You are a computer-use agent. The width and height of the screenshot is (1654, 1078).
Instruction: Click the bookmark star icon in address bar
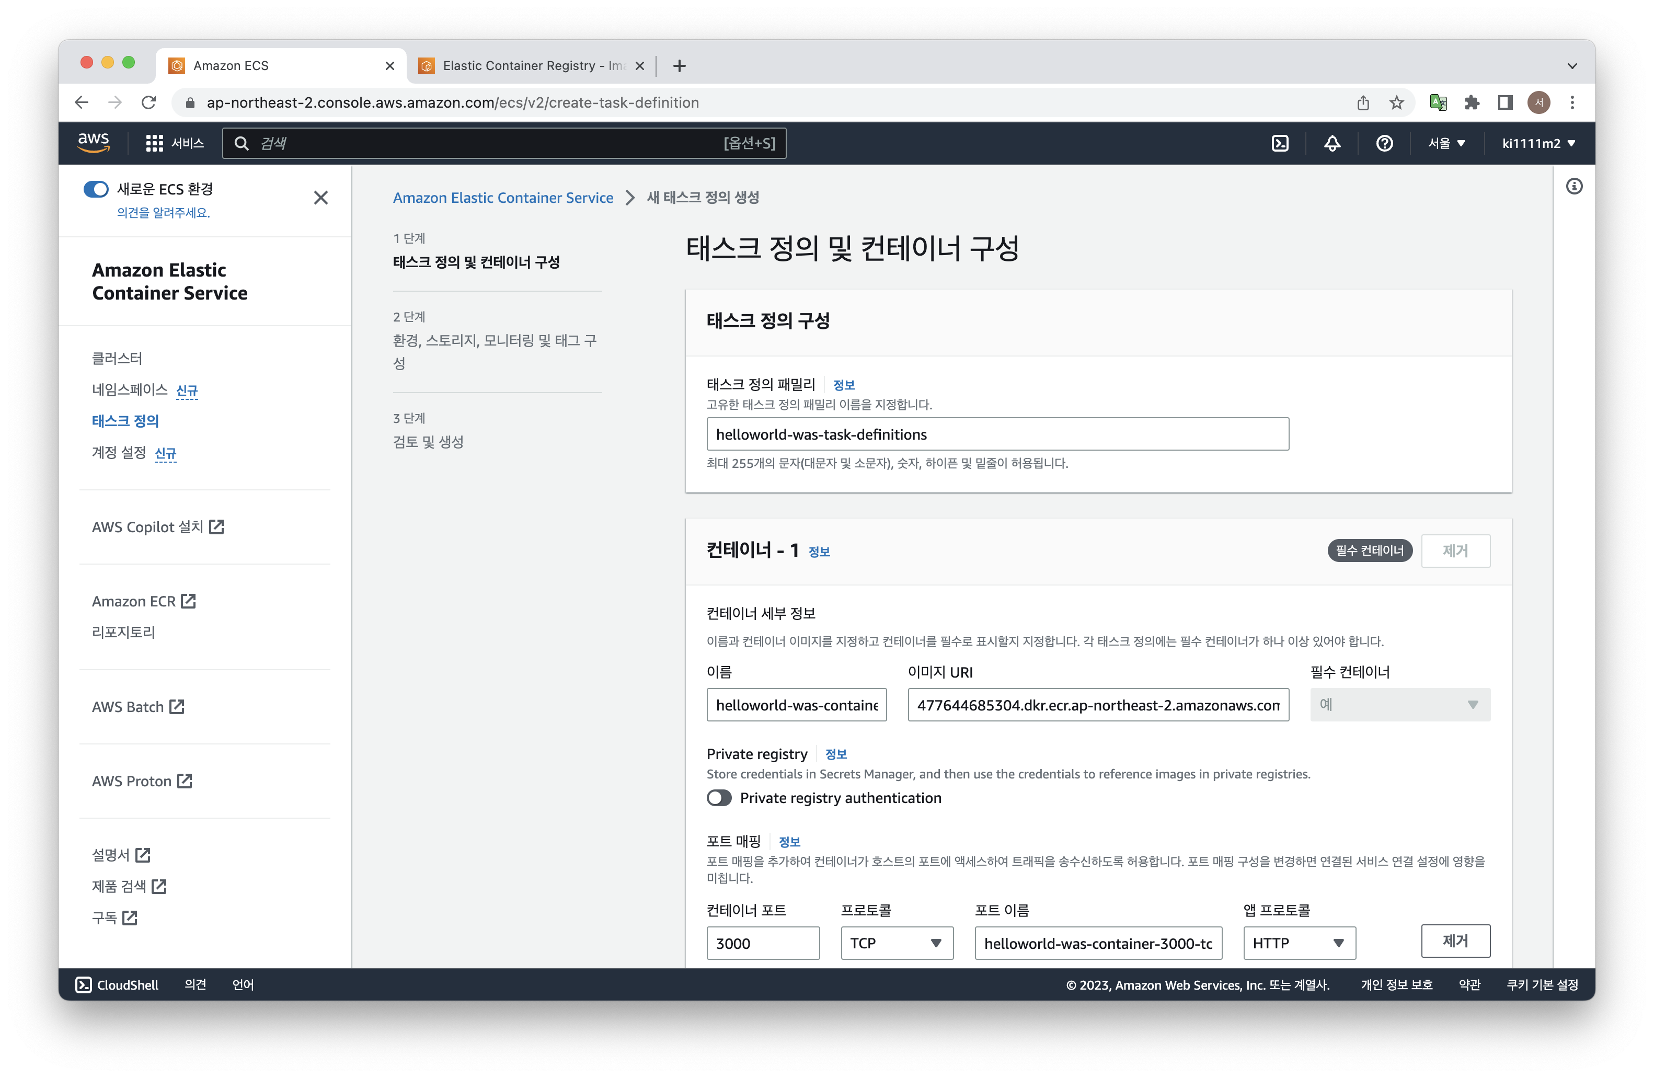tap(1396, 103)
